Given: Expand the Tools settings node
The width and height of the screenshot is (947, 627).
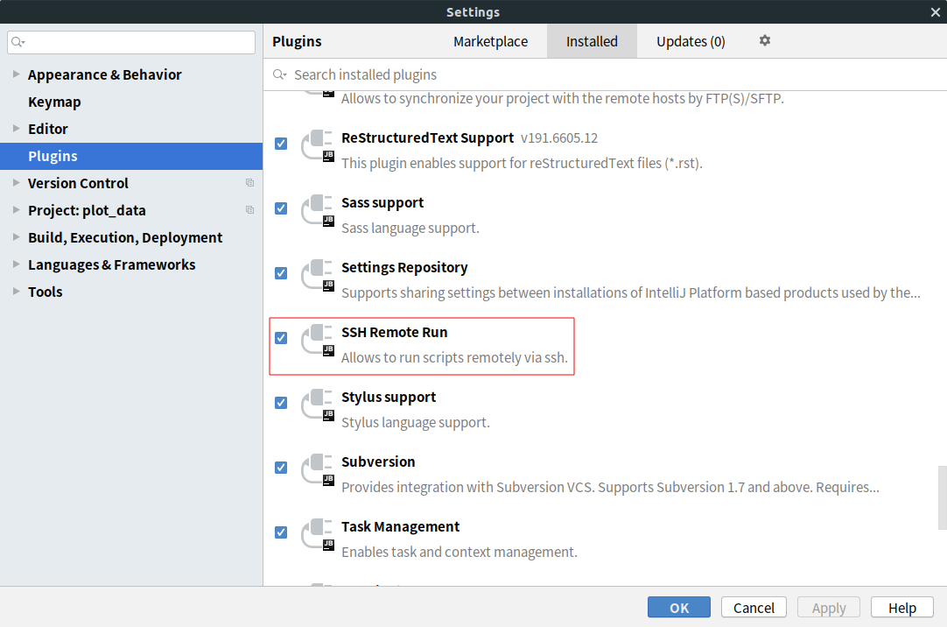Looking at the screenshot, I should click(17, 291).
